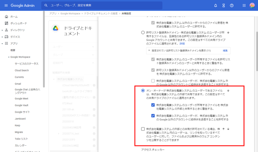Collapse the アプリ arrow
This screenshot has height=152, width=258.
pos(2,44)
